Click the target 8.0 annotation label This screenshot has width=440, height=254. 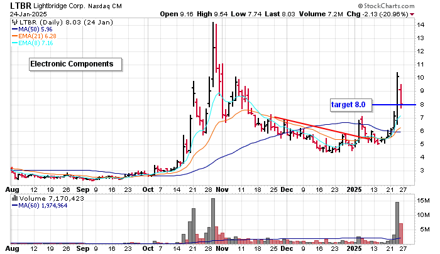tap(351, 105)
